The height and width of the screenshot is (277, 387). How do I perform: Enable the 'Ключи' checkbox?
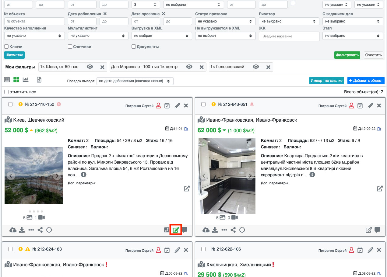(x=6, y=47)
